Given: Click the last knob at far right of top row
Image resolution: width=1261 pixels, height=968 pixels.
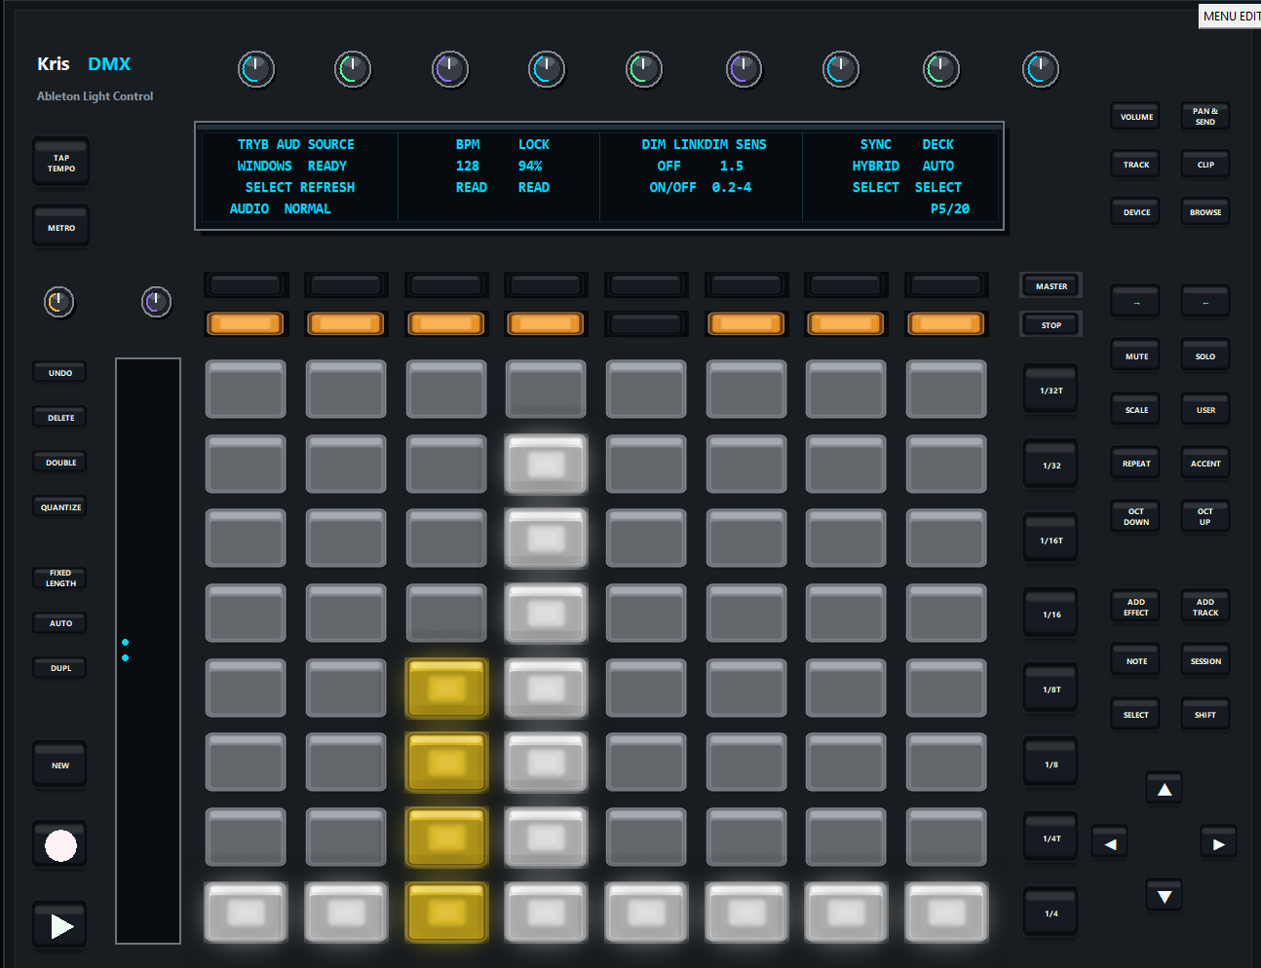Looking at the screenshot, I should coord(1040,69).
